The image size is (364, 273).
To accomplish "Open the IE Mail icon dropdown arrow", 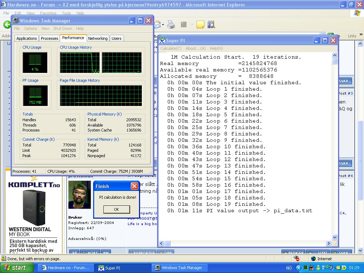I will pos(163,25).
